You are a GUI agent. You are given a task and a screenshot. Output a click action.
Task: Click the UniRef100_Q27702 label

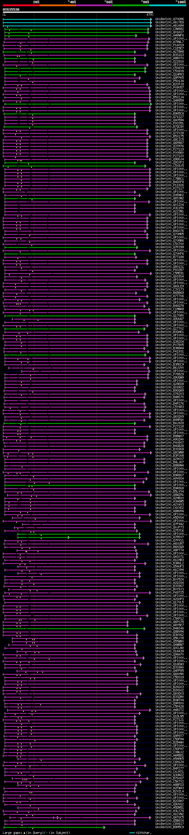(170, 329)
